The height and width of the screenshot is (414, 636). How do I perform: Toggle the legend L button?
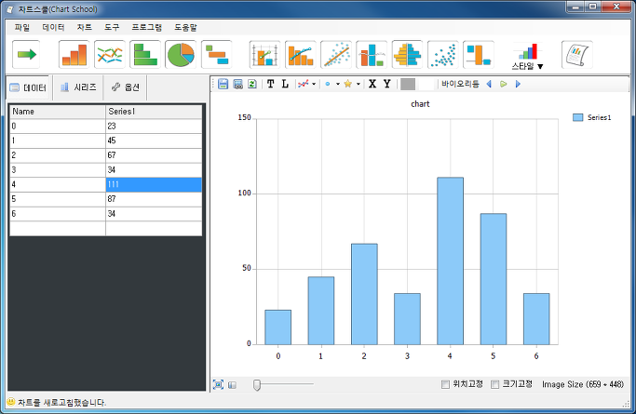coord(285,84)
